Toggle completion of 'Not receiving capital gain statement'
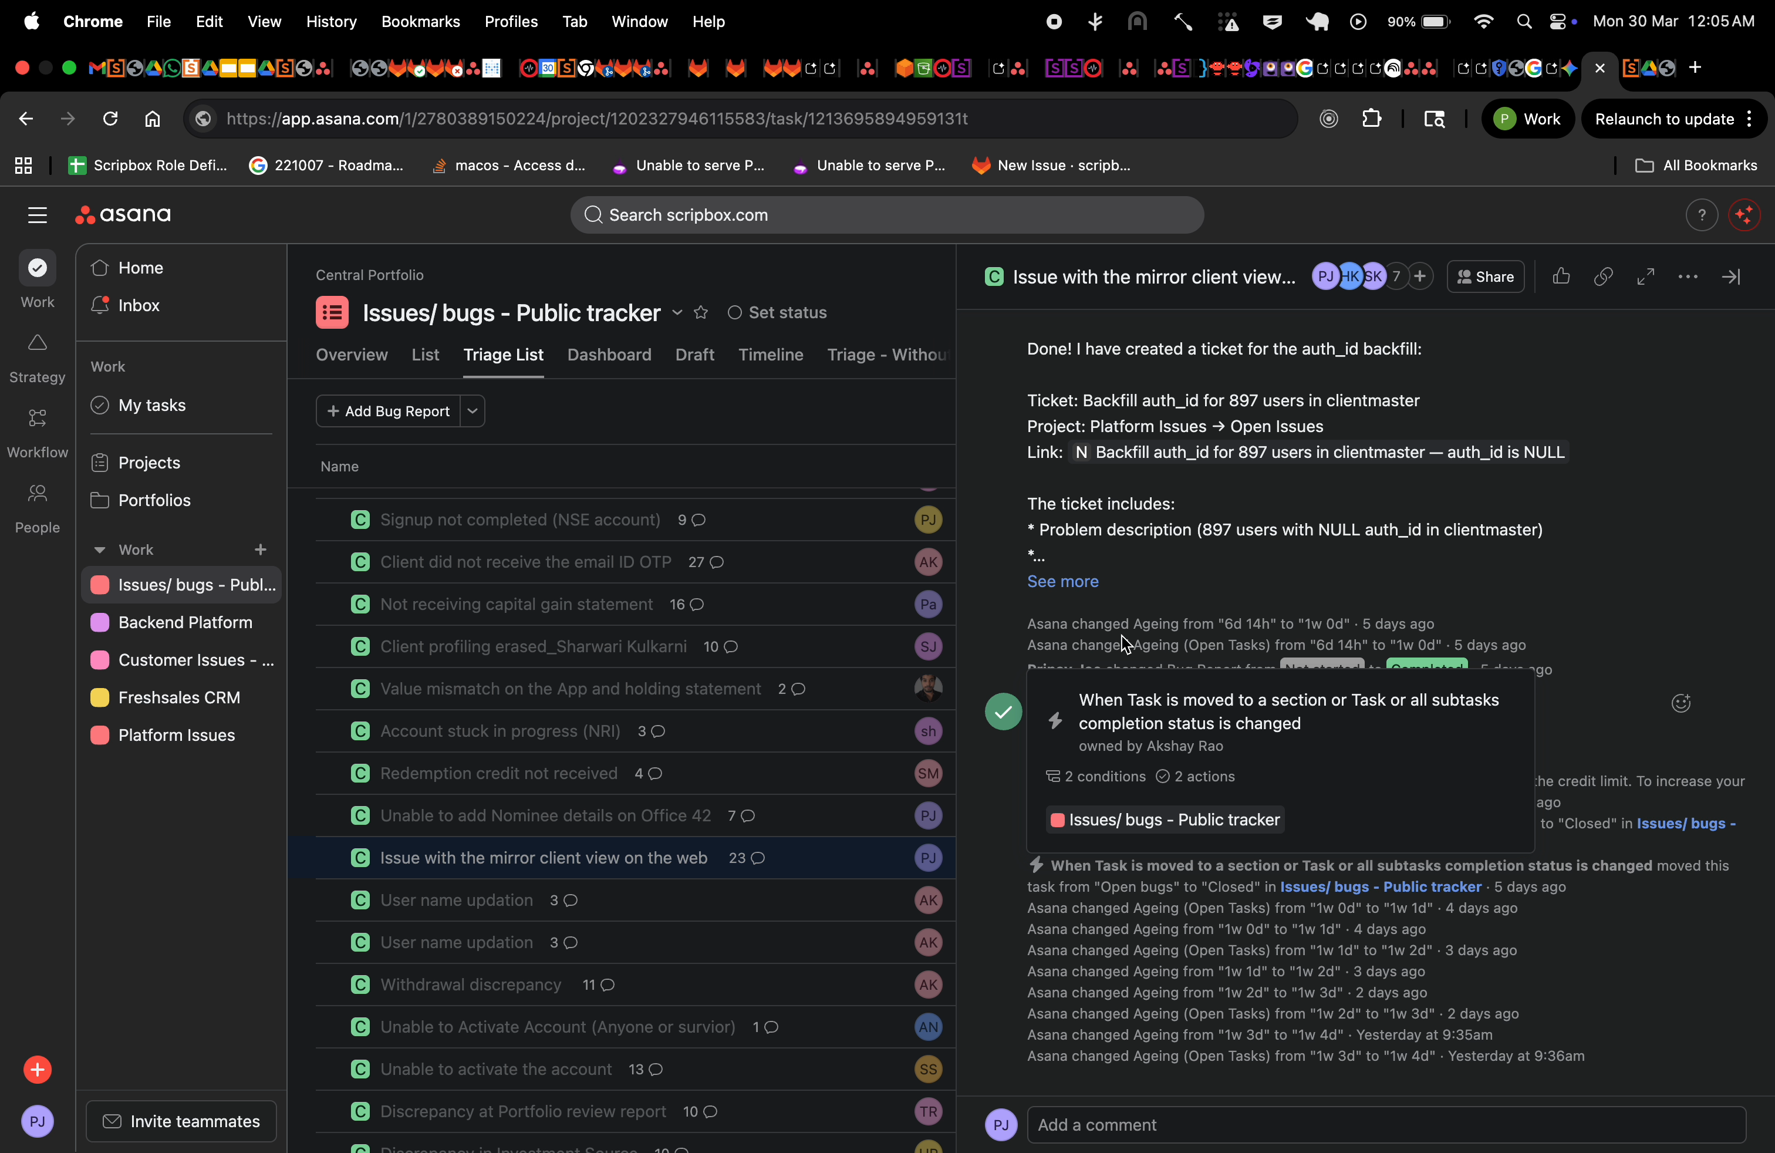 coord(360,604)
